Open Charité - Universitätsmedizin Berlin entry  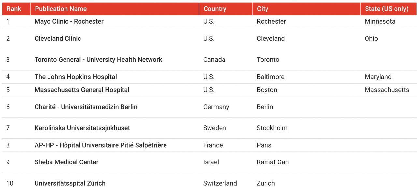point(86,107)
